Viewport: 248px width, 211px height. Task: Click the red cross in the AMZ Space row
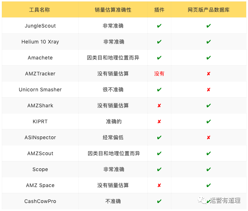159,185
